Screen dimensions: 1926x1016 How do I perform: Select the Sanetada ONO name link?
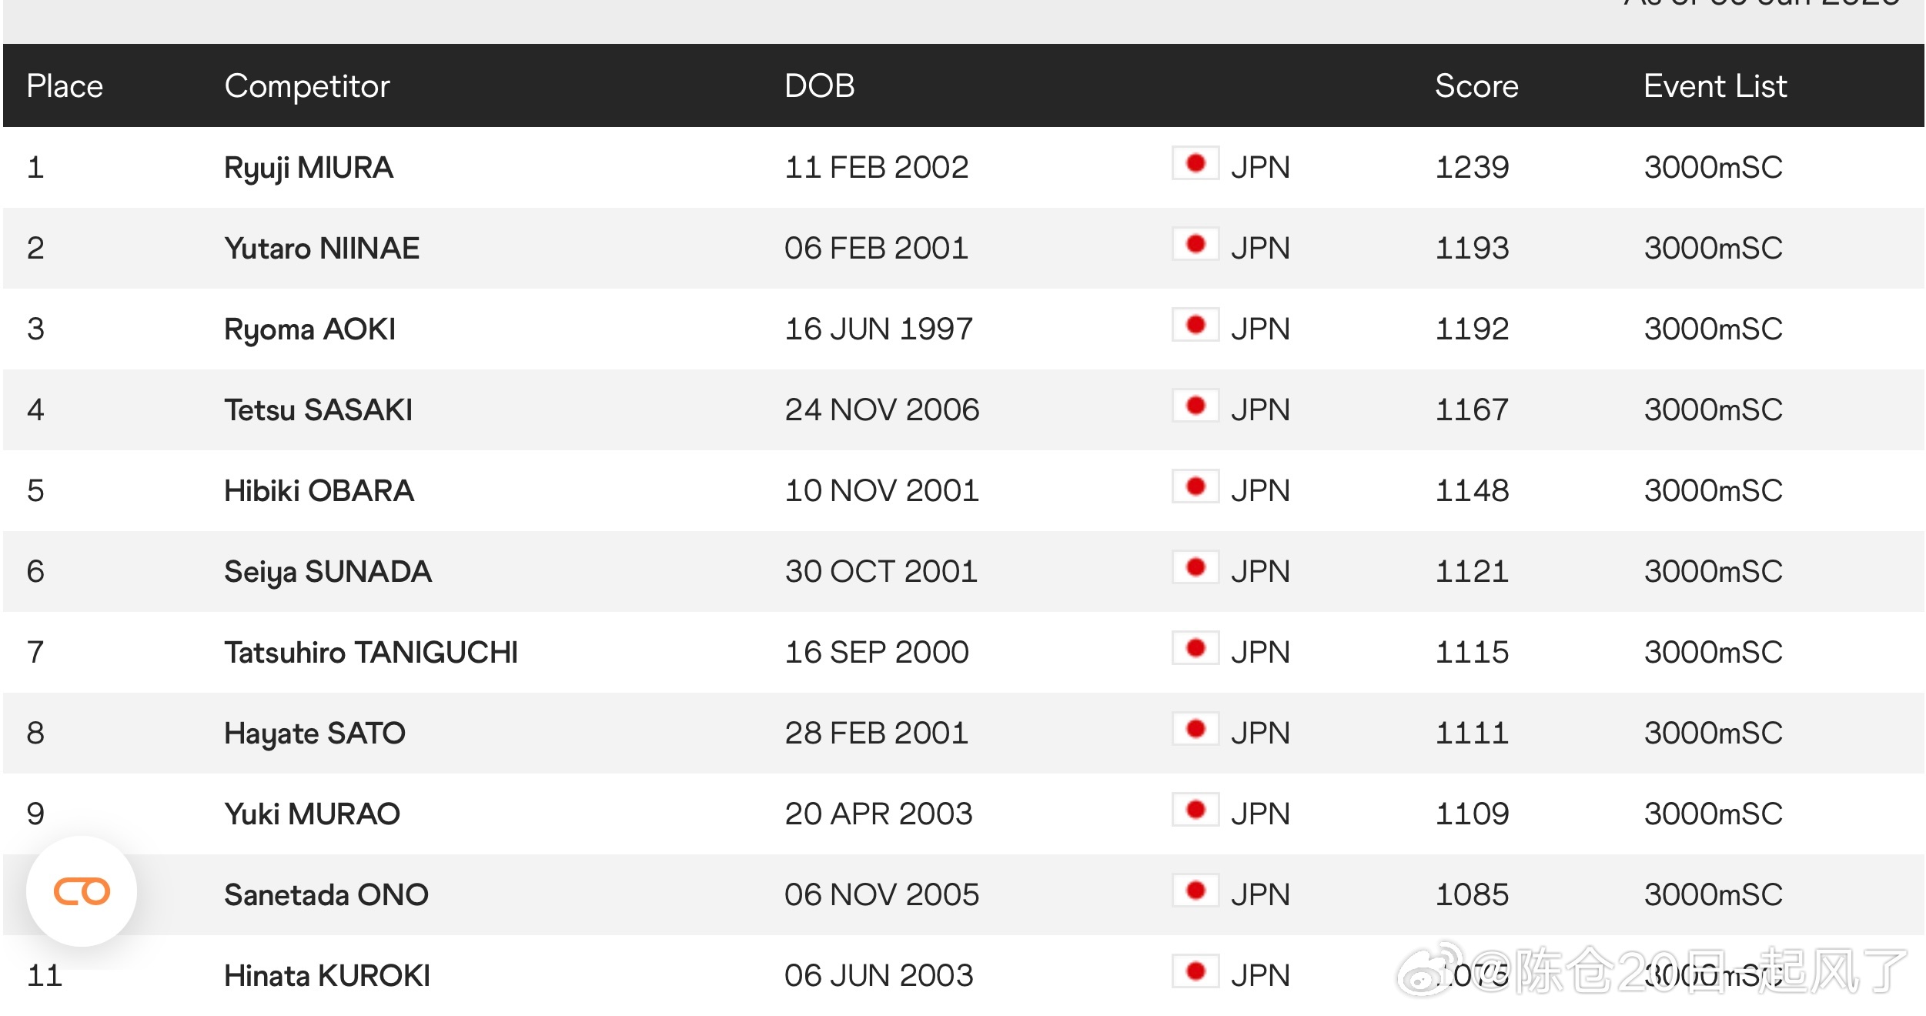click(x=326, y=894)
